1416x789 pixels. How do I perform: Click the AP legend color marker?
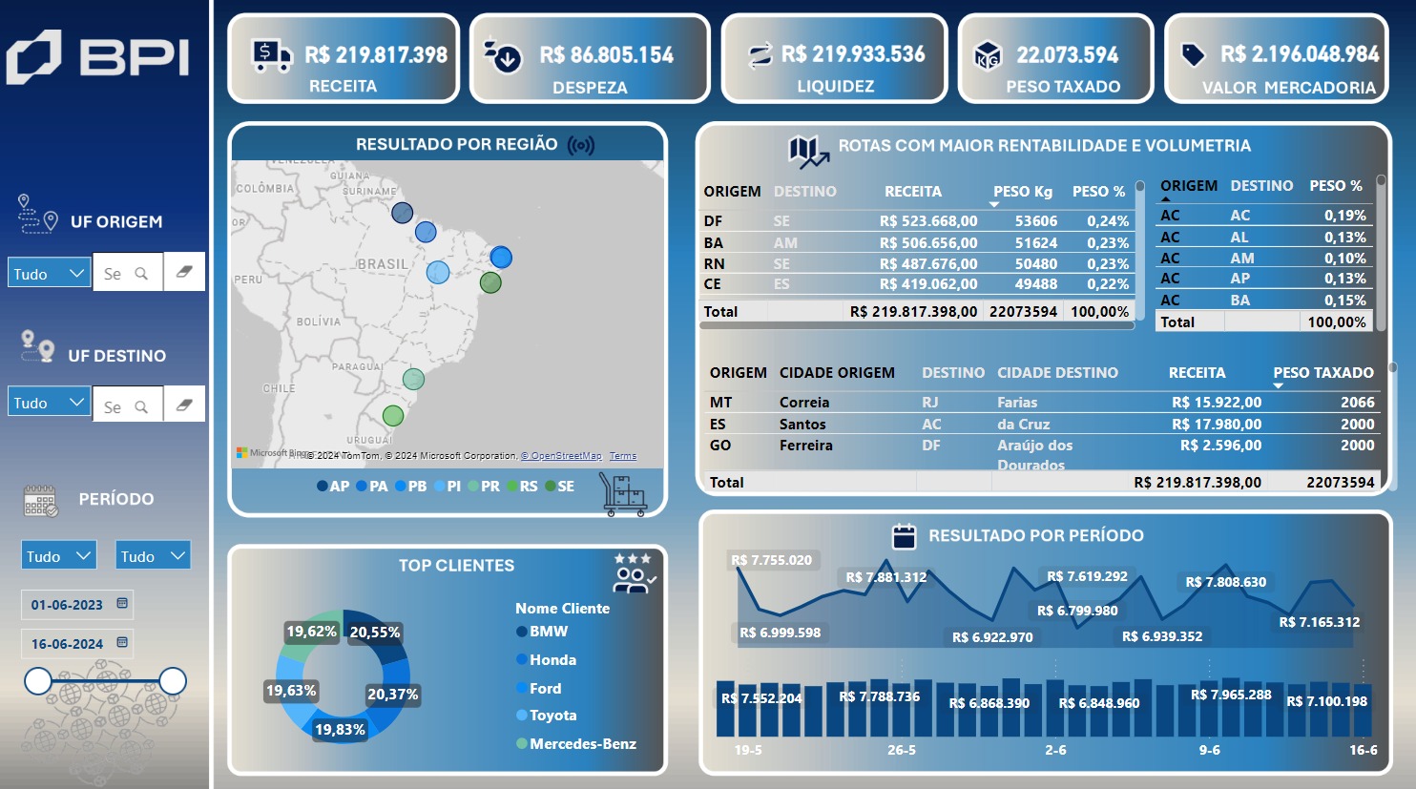(x=323, y=487)
